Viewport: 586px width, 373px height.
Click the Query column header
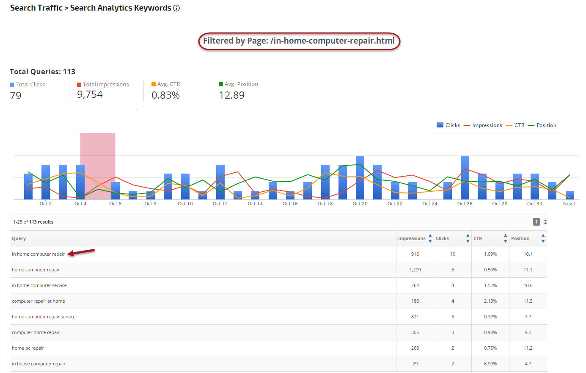19,238
